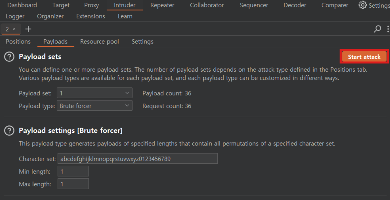390x200 pixels.
Task: Go to the Organizer tab
Action: 50,16
